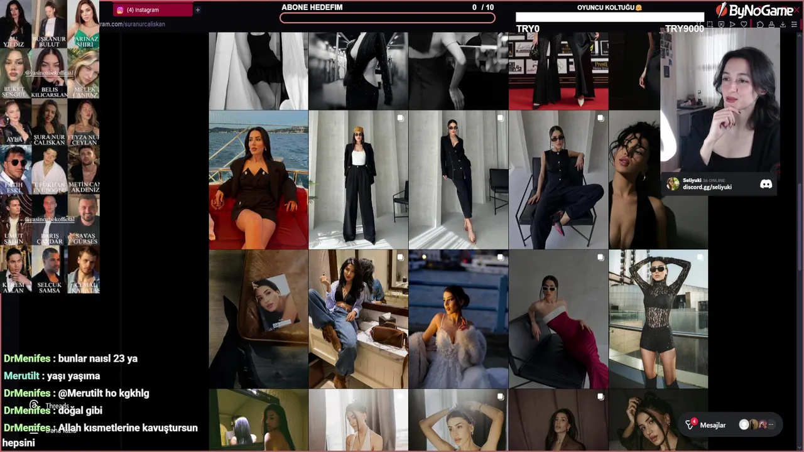The image size is (804, 452).
Task: Open the browser profile account icon
Action: (771, 24)
